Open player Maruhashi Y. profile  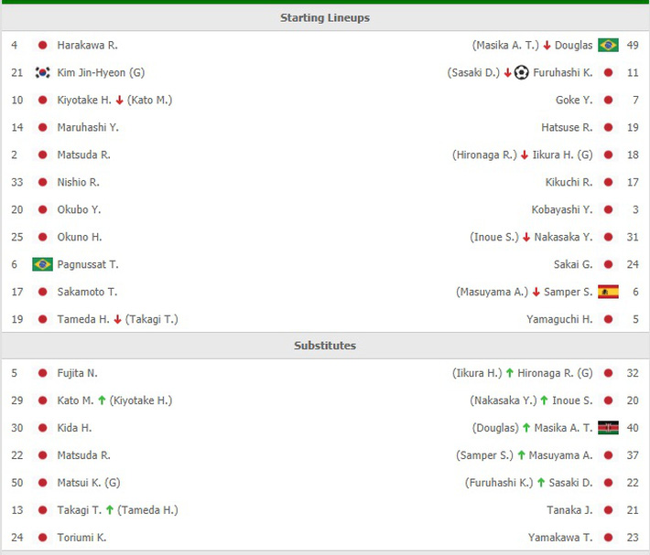click(88, 127)
